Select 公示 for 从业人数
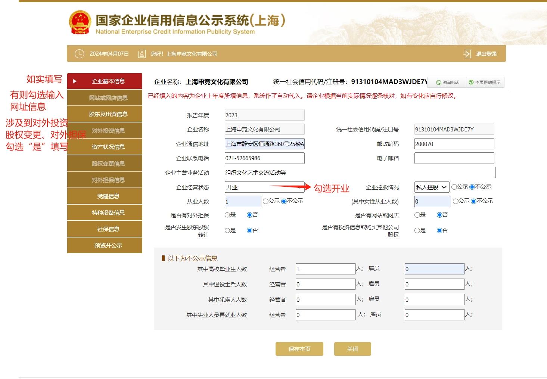 (x=265, y=201)
